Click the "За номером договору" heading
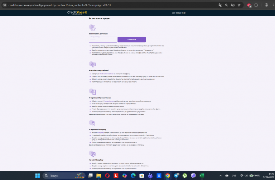275x180 pixels. pos(98,34)
